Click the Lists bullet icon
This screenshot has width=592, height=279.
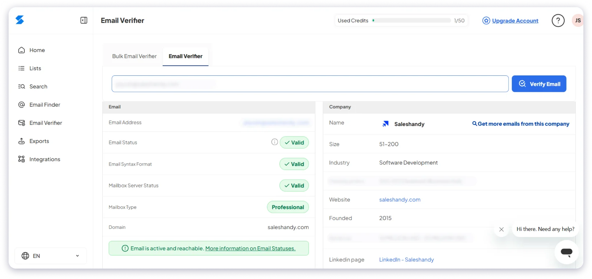[22, 68]
